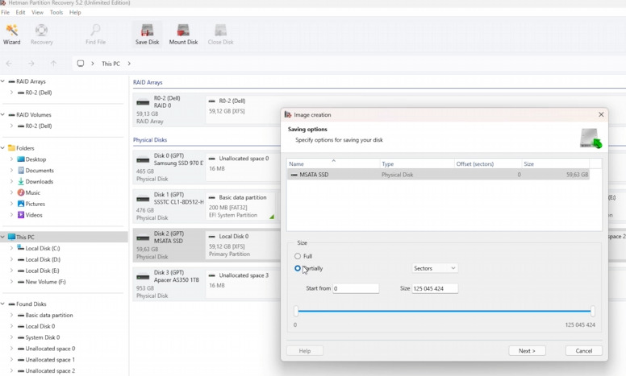
Task: Close the Image creation dialog
Action: [601, 114]
